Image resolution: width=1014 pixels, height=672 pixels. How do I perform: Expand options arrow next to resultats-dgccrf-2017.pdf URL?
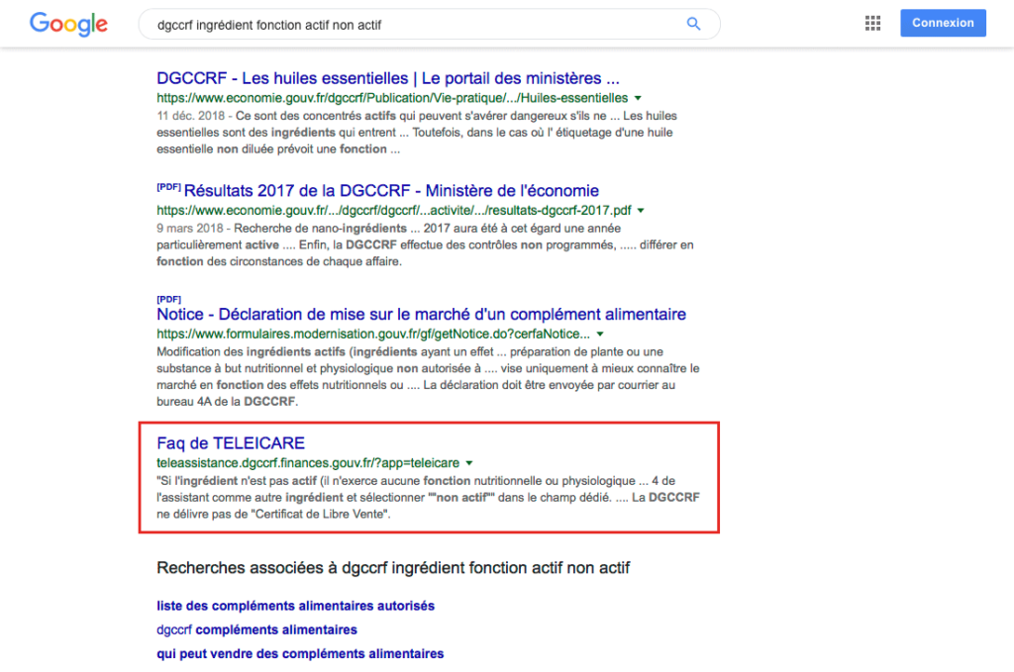coord(641,211)
